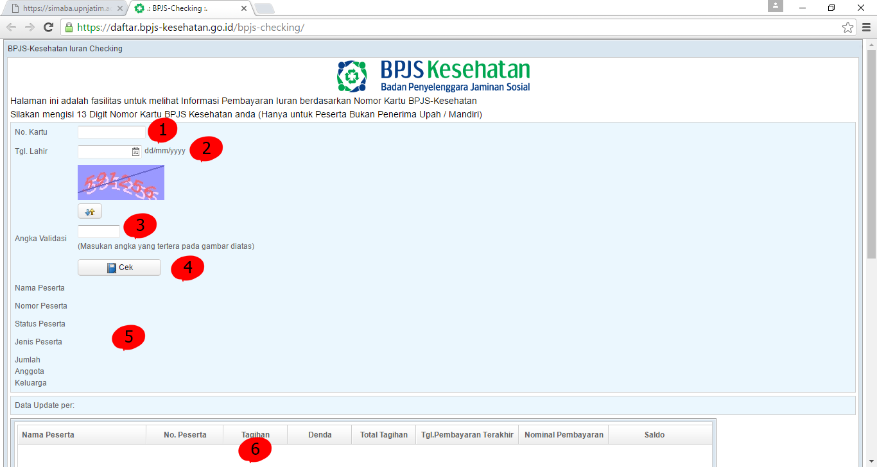Submit the form with the Cek button
This screenshot has height=467, width=877.
[x=119, y=267]
